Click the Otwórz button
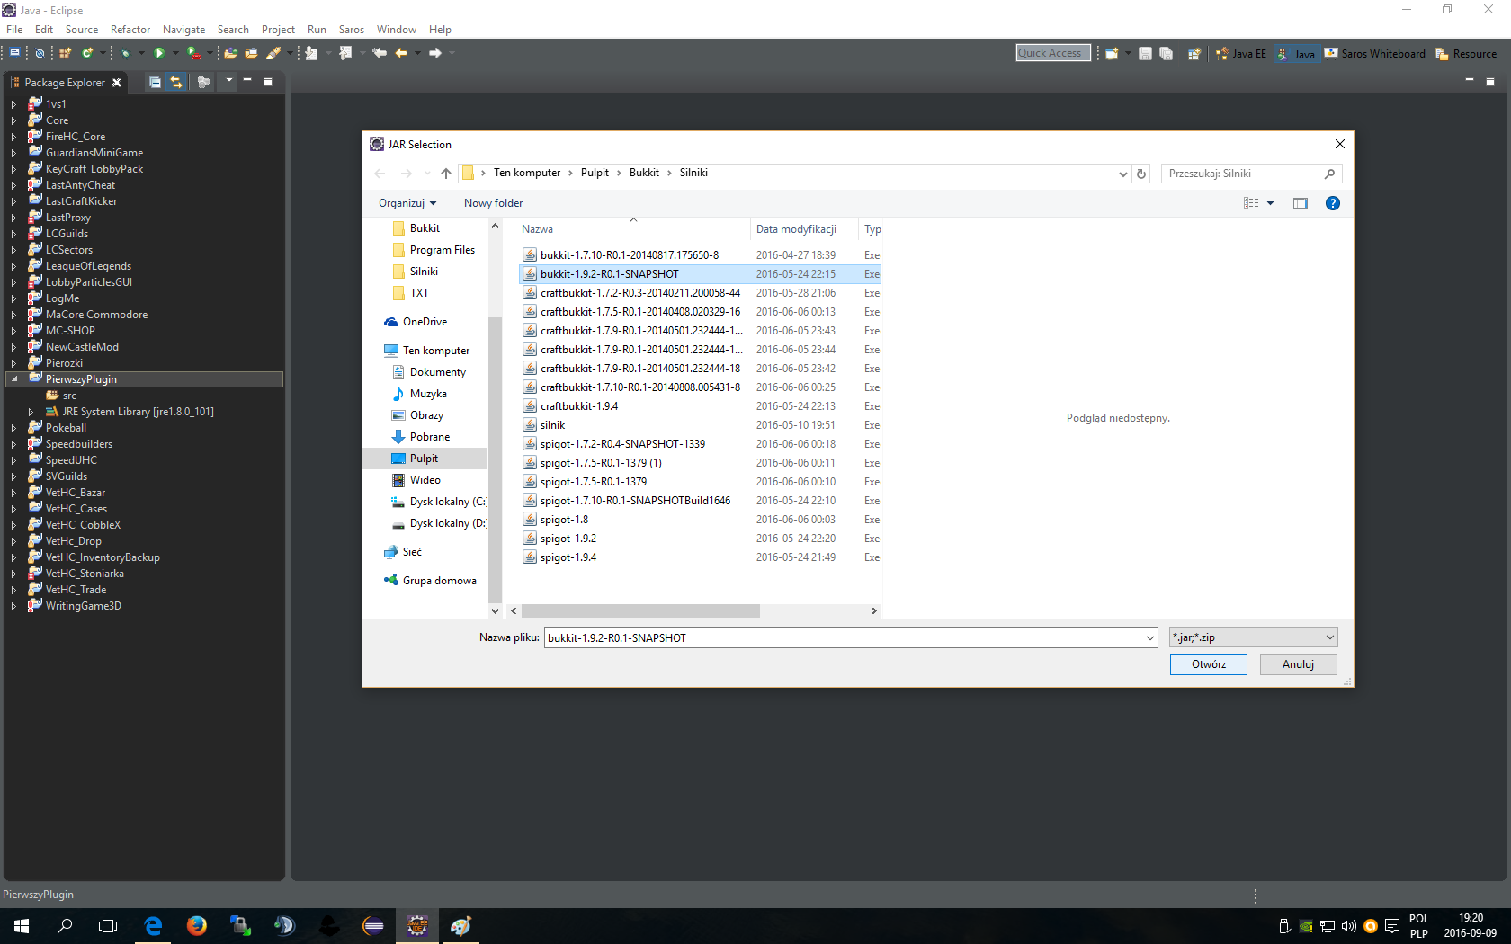Screen dimensions: 1511x944 1208,664
